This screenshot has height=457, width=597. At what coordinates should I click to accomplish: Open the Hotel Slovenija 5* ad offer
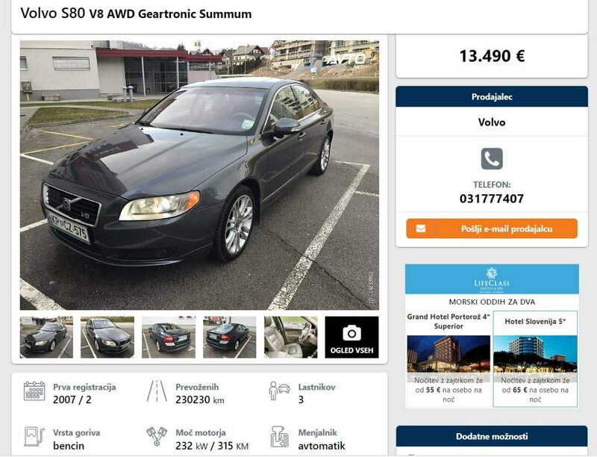point(535,359)
